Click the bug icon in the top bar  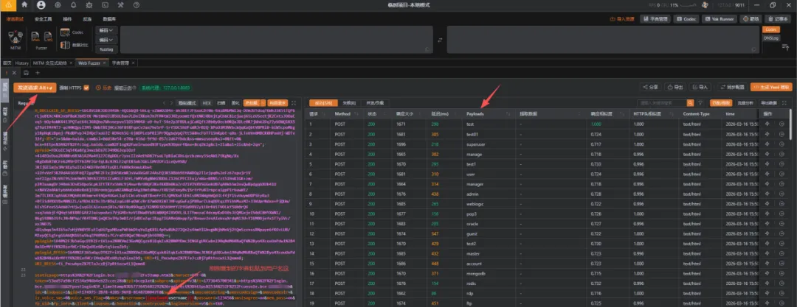click(x=89, y=5)
